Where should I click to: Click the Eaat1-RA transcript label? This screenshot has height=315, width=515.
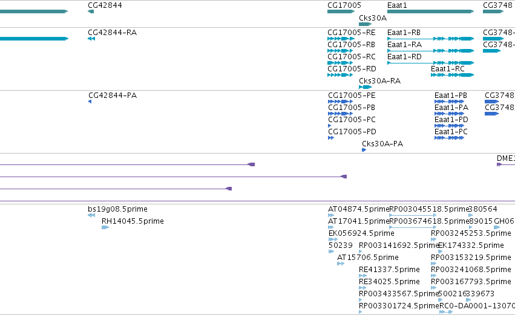pyautogui.click(x=404, y=44)
